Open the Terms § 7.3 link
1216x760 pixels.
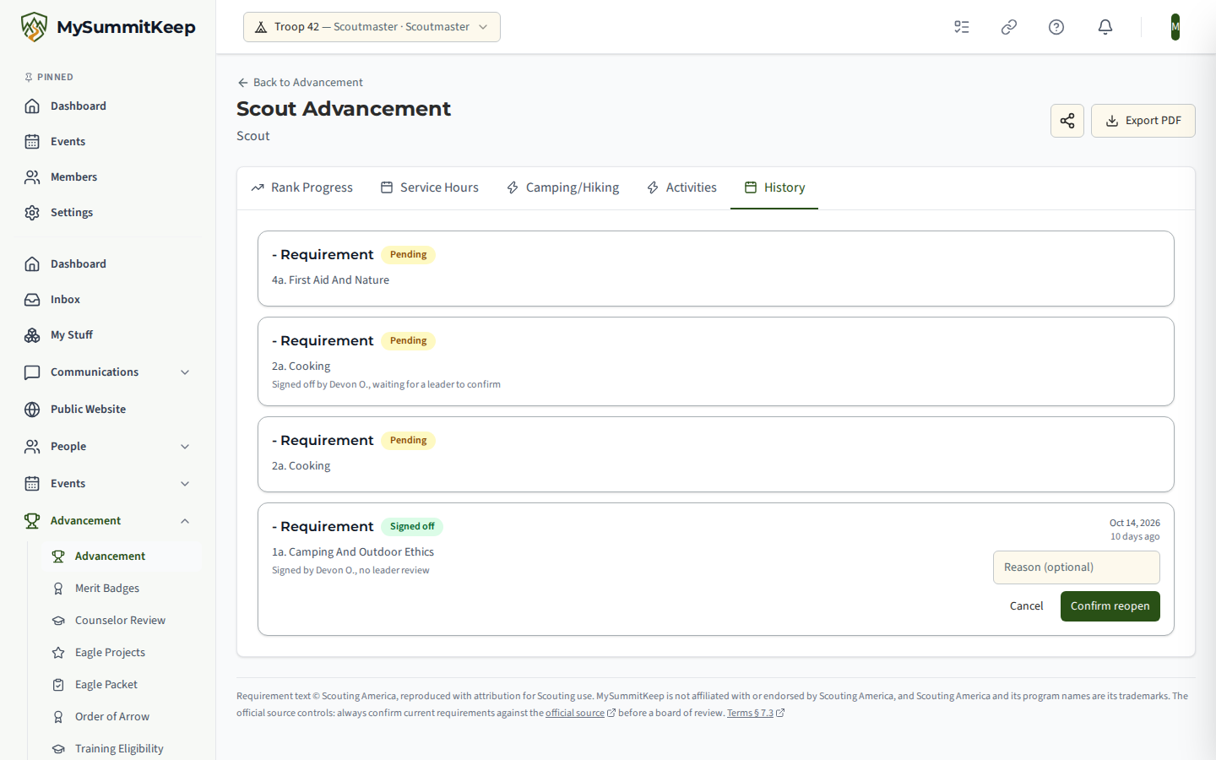pos(756,714)
